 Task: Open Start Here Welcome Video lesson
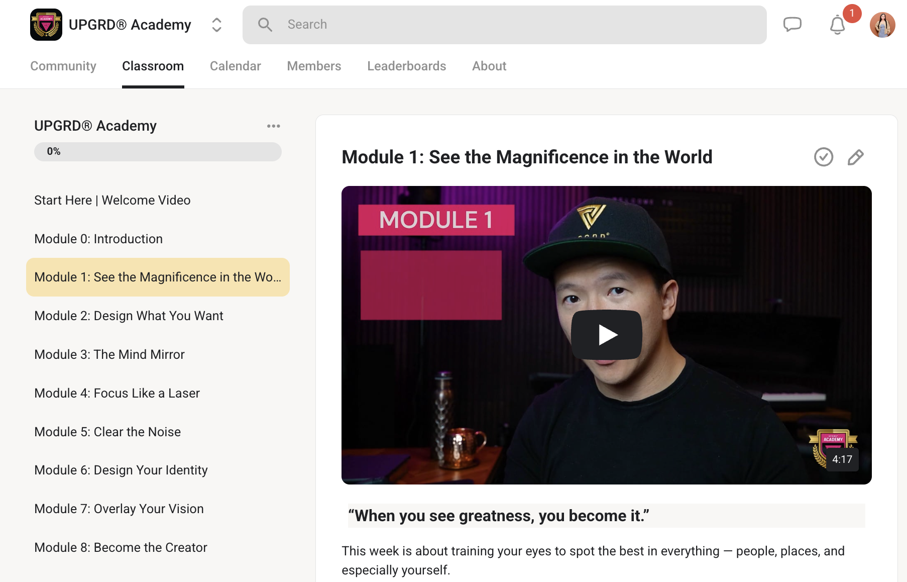[112, 200]
